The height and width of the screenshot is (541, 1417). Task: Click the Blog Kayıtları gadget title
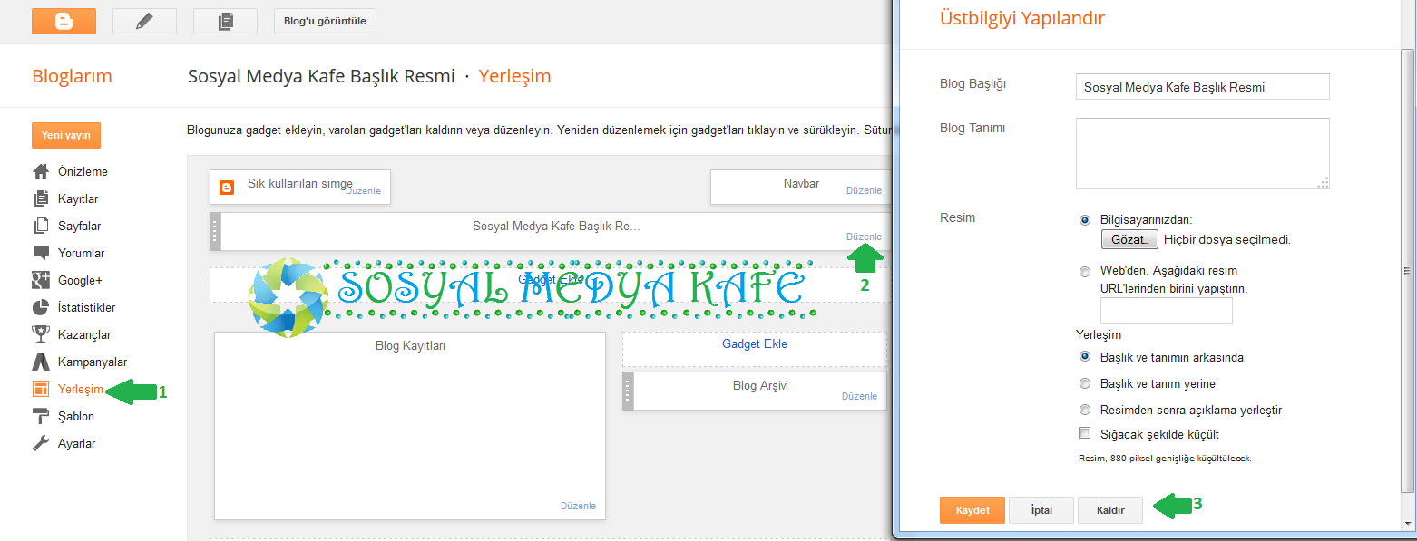tap(410, 345)
